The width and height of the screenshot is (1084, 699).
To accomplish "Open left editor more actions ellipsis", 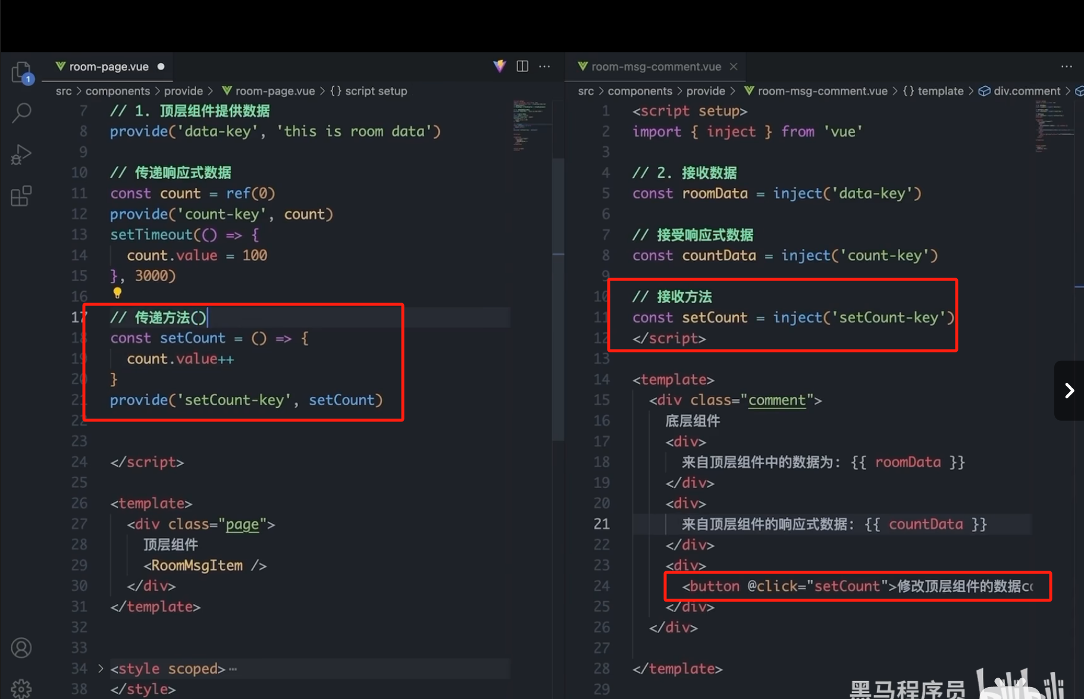I will tap(544, 66).
